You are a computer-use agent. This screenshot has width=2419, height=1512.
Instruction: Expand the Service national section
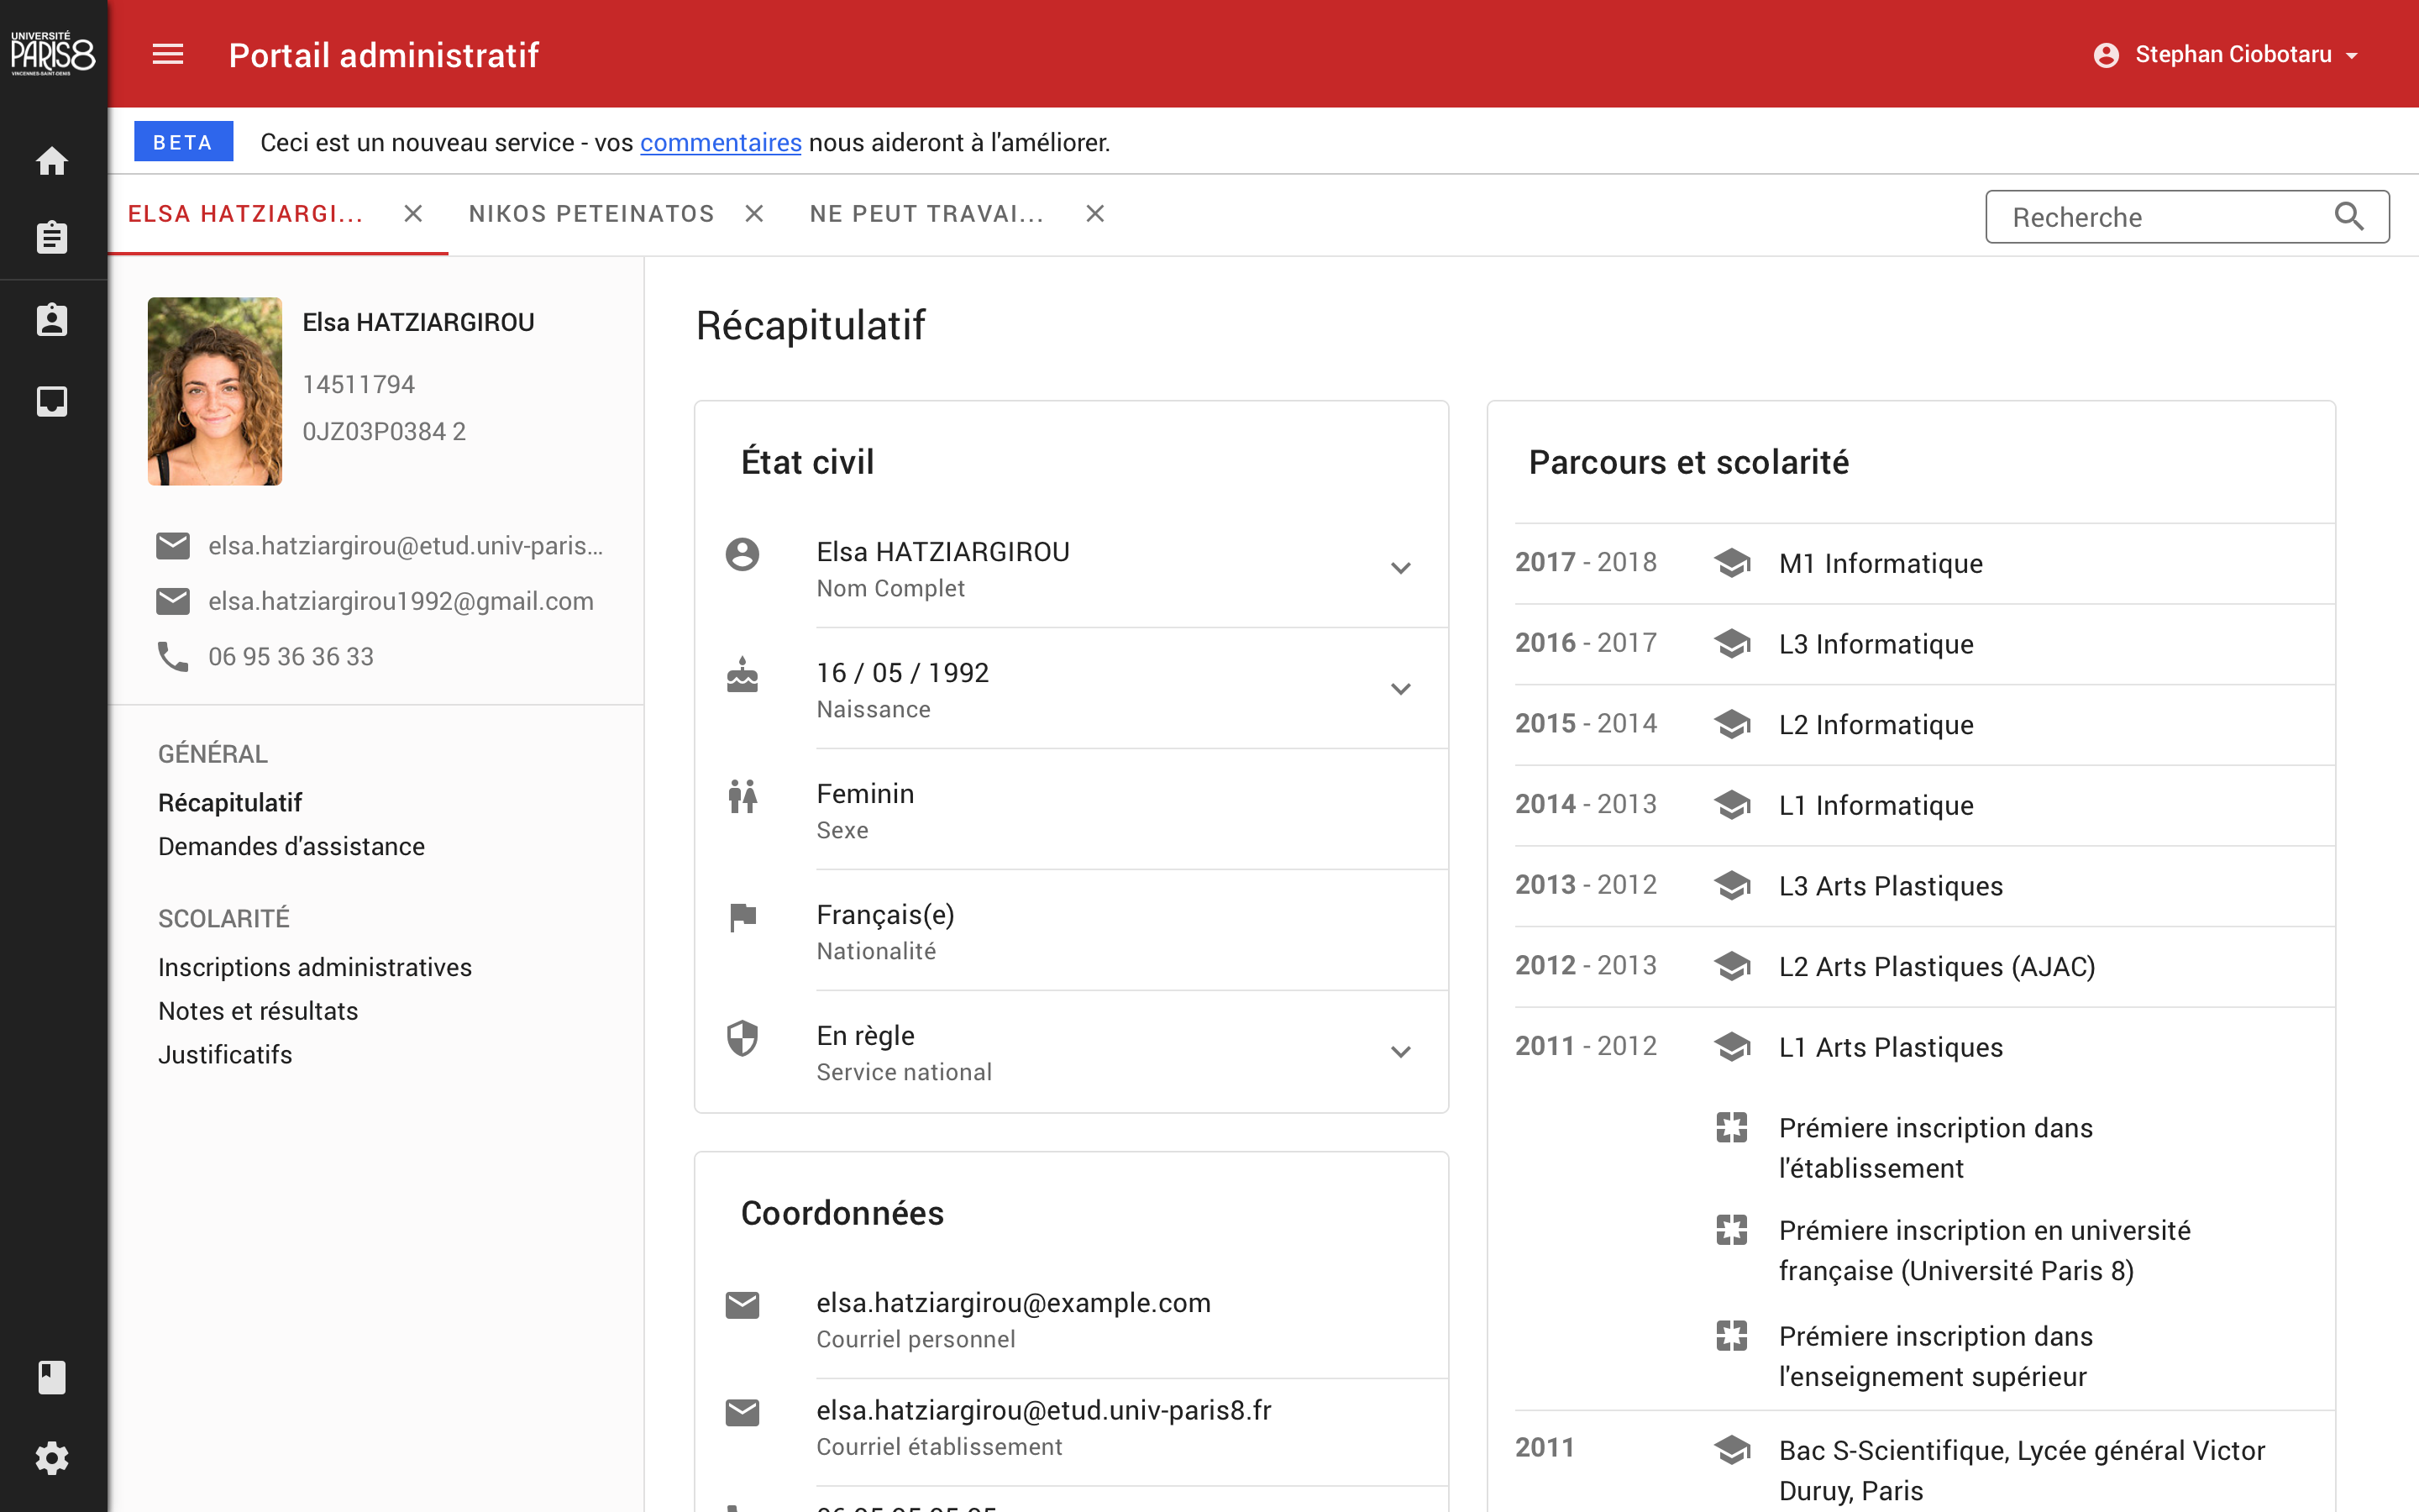[1400, 1051]
